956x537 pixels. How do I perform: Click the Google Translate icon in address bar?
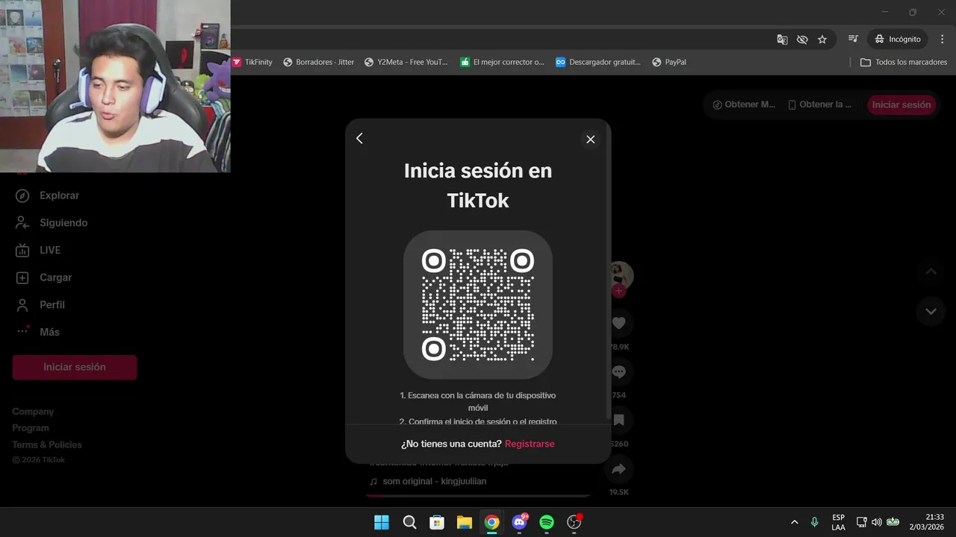pyautogui.click(x=782, y=39)
